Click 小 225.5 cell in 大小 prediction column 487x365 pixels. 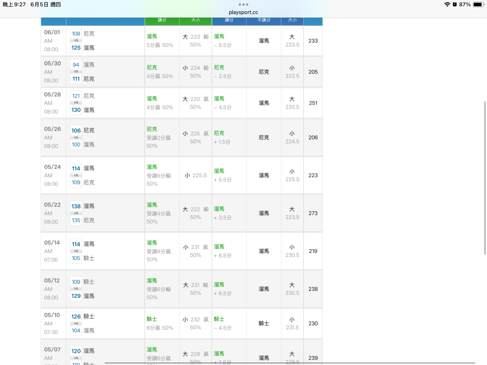click(195, 175)
